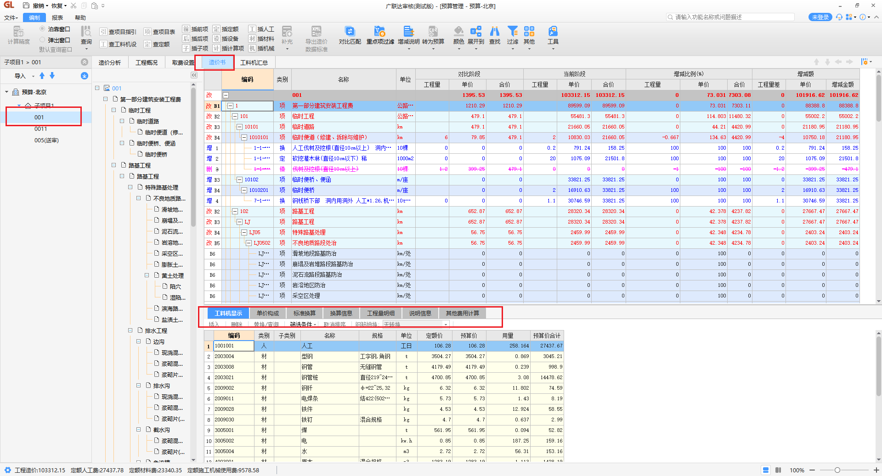This screenshot has width=882, height=476.
Task: Collapse 排水工程 tree node
Action: click(130, 330)
